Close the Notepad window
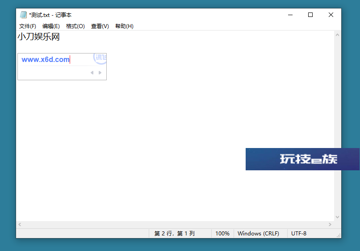This screenshot has width=360, height=251. [331, 15]
